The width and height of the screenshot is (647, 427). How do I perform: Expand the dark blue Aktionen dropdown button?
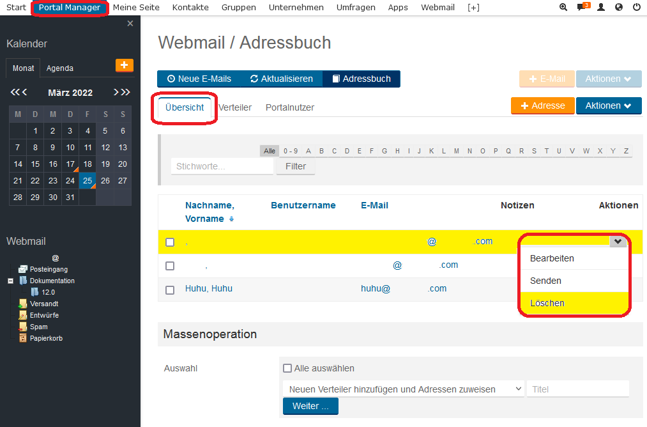tap(608, 106)
